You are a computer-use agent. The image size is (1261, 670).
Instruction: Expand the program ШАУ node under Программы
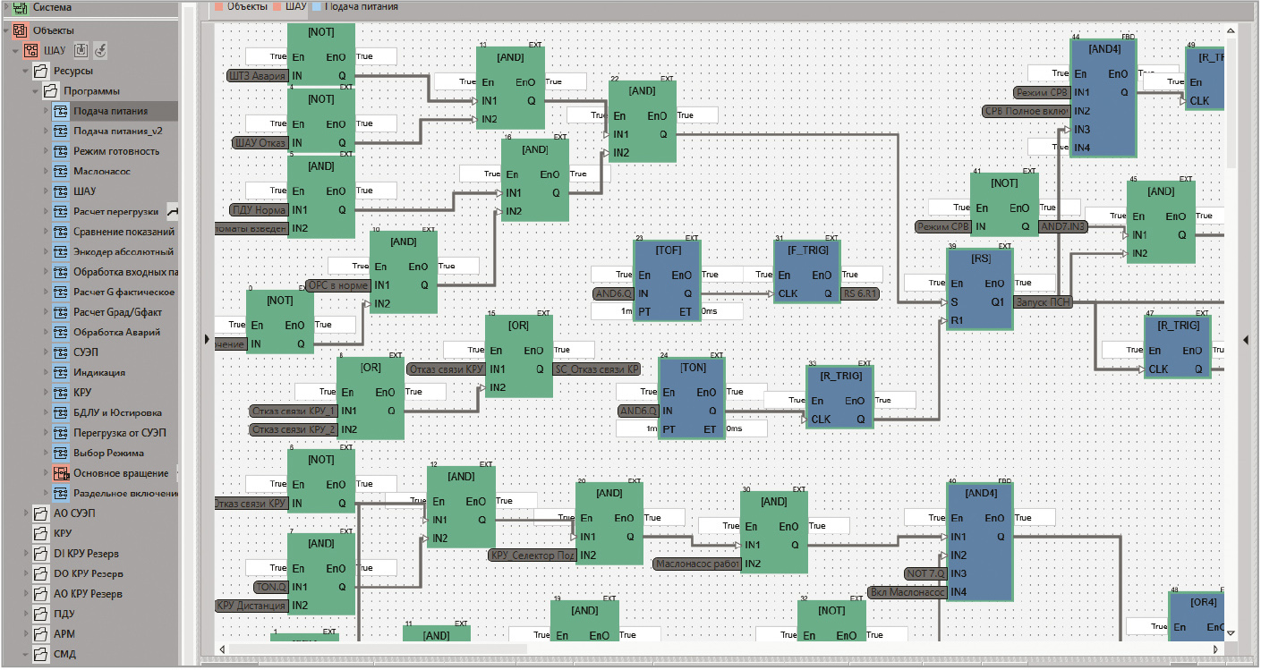pos(47,191)
